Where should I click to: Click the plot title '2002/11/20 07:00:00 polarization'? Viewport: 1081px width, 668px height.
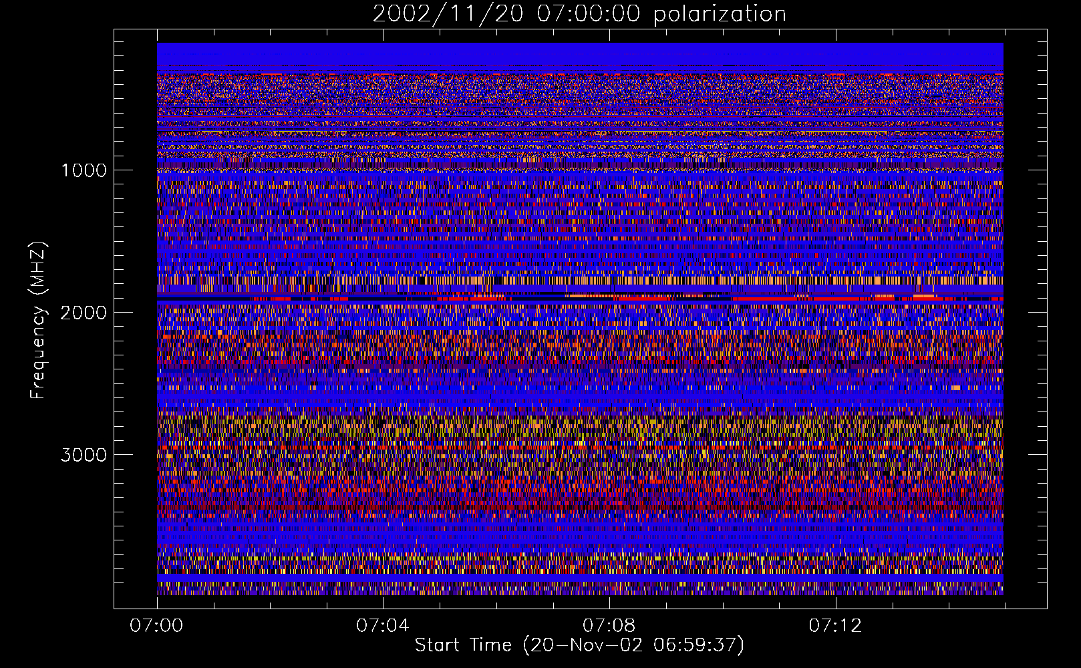579,14
